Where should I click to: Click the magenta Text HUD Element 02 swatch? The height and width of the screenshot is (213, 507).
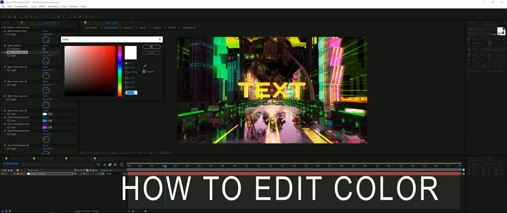[45, 128]
